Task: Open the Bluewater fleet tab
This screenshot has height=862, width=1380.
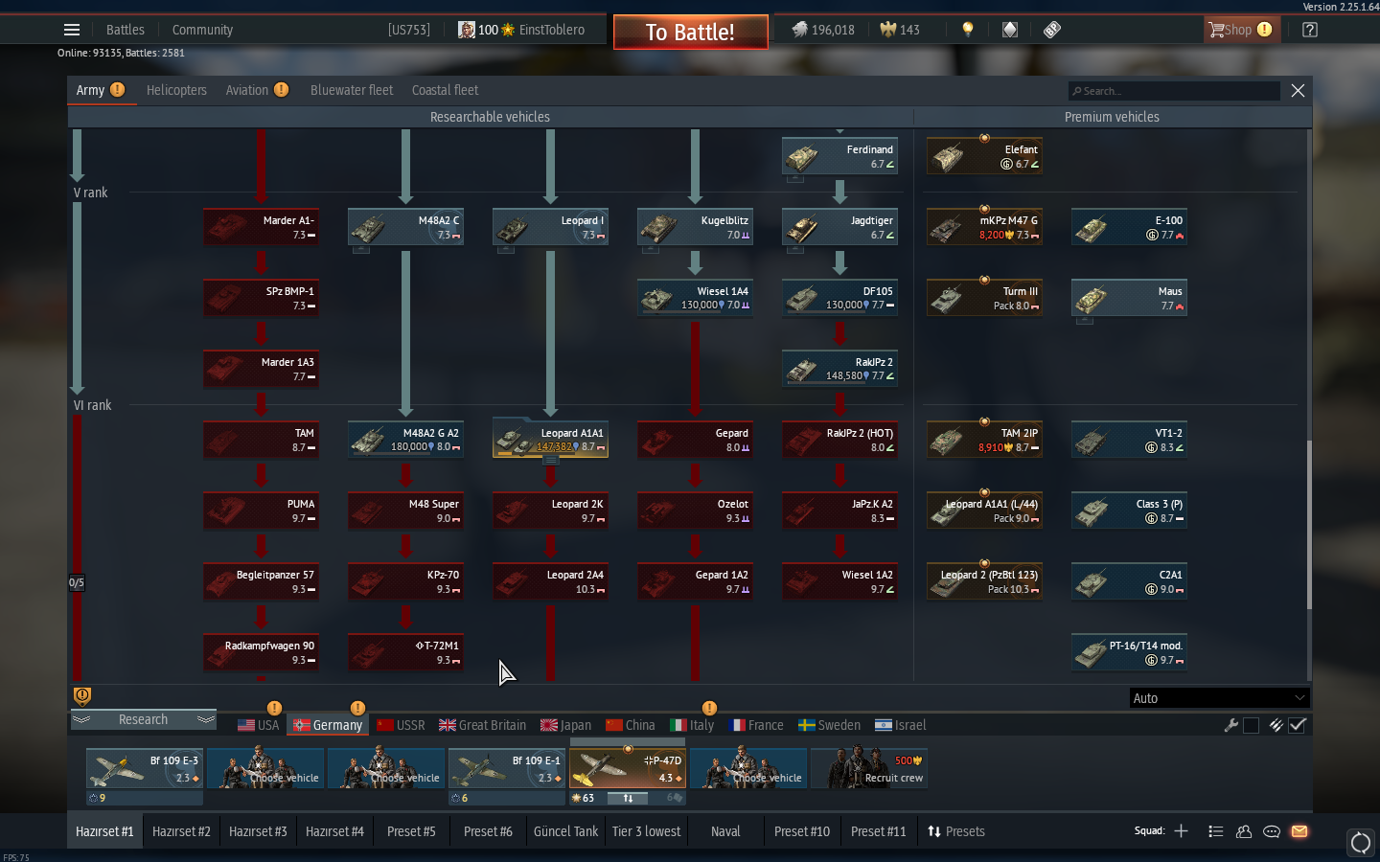Action: [x=352, y=90]
